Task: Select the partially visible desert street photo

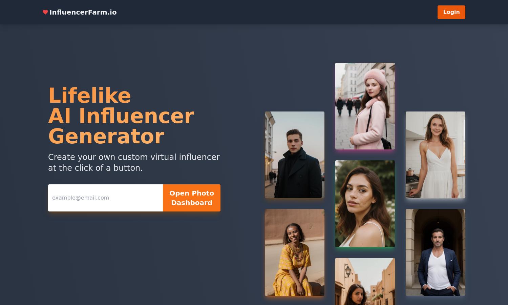Action: coord(365,282)
